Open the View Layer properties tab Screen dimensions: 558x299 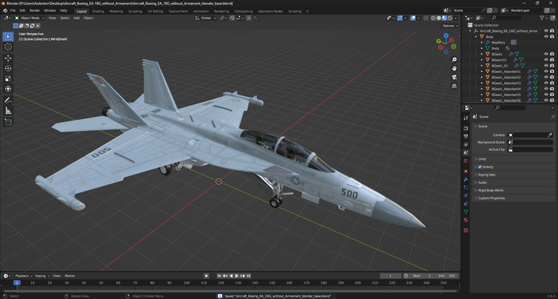[x=466, y=144]
